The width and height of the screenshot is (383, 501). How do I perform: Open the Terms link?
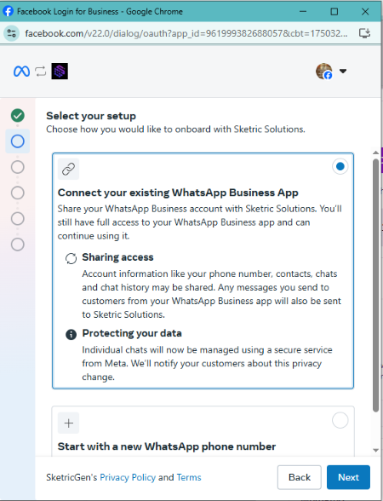[189, 477]
